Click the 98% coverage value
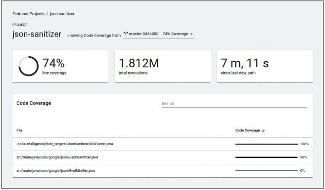 point(303,157)
